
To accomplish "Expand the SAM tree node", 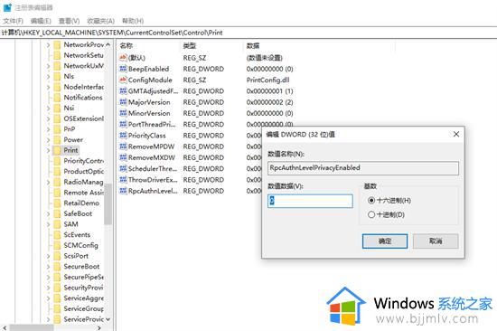I will [48, 224].
